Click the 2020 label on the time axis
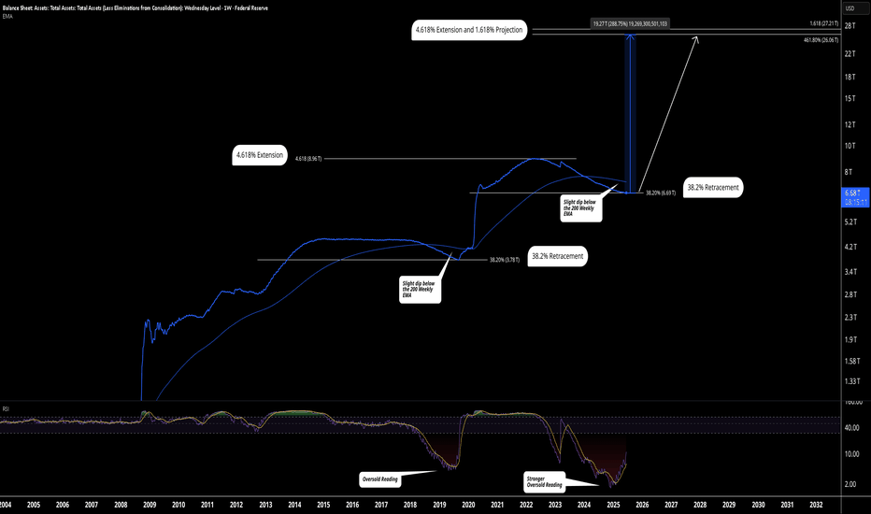The width and height of the screenshot is (871, 514). [x=468, y=505]
